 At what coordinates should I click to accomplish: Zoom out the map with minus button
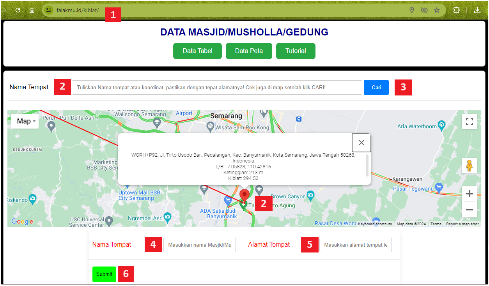coord(470,210)
